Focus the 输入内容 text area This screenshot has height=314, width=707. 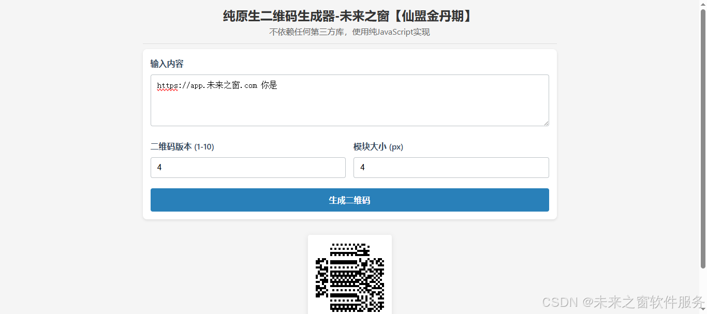click(x=349, y=100)
